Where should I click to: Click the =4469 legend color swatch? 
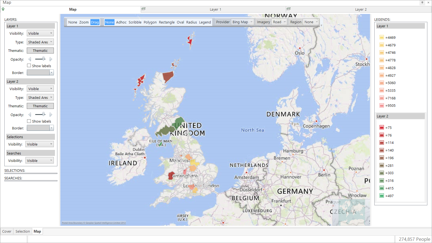coord(382,37)
